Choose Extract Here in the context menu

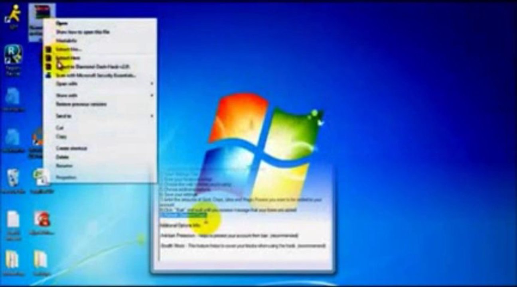tap(68, 58)
